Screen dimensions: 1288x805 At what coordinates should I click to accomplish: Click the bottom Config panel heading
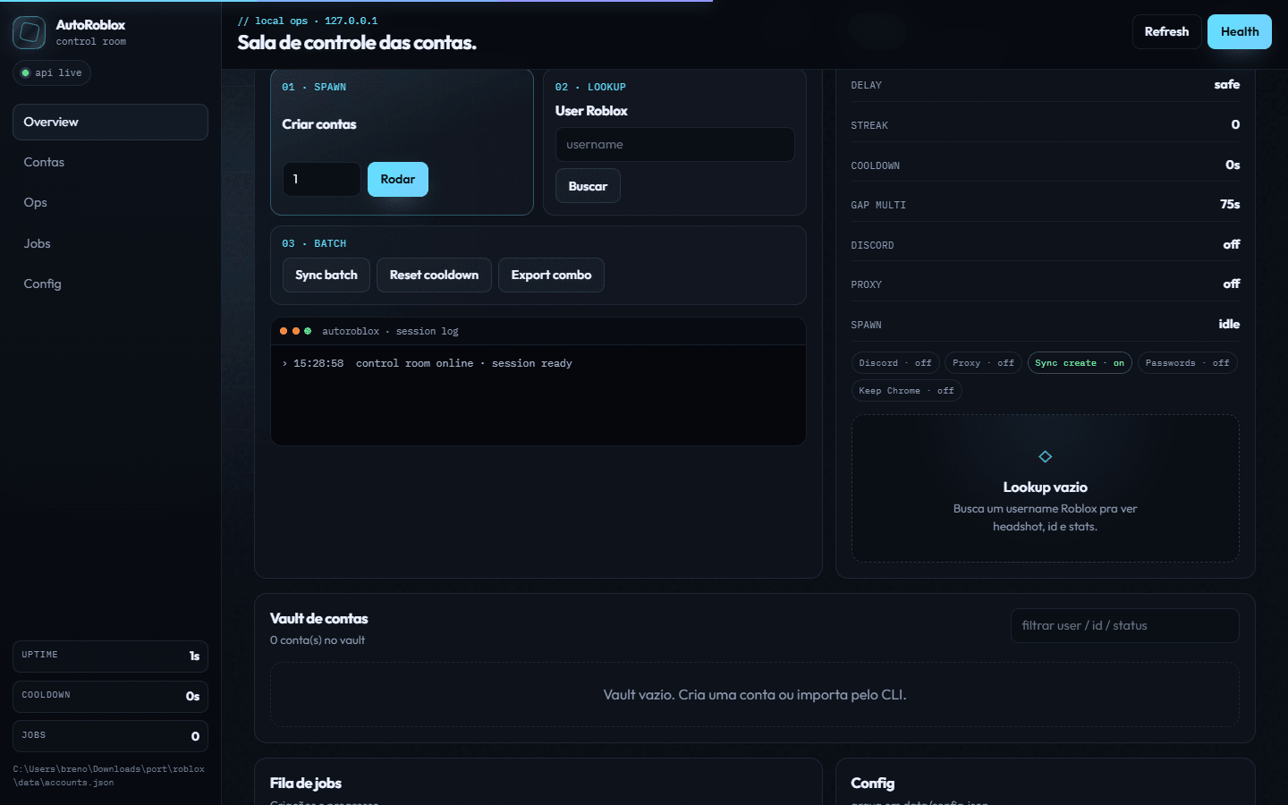pos(872,784)
